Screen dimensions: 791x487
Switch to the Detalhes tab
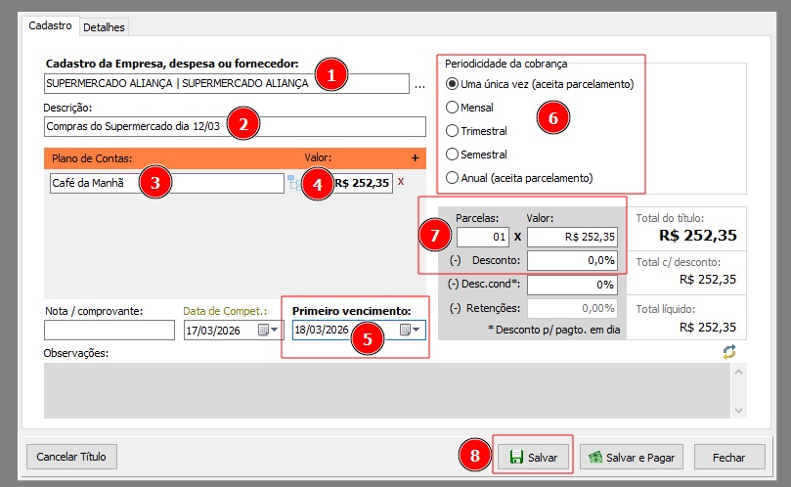tap(104, 27)
